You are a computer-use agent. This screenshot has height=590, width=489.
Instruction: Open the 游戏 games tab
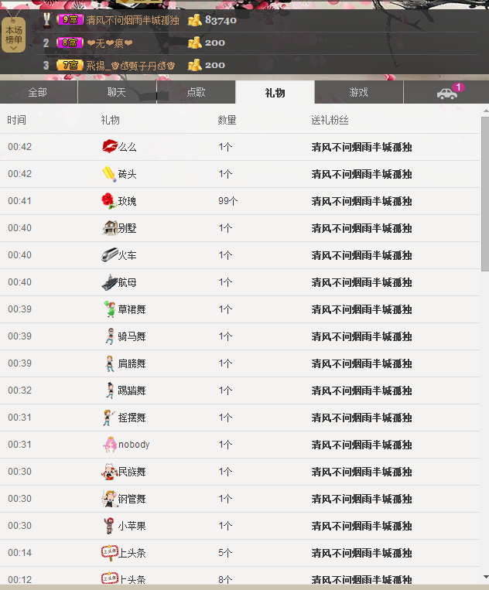tap(358, 93)
